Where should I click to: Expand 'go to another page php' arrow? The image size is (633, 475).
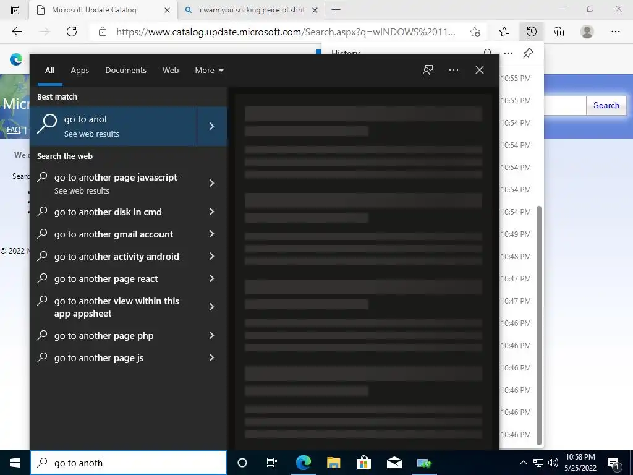point(212,335)
